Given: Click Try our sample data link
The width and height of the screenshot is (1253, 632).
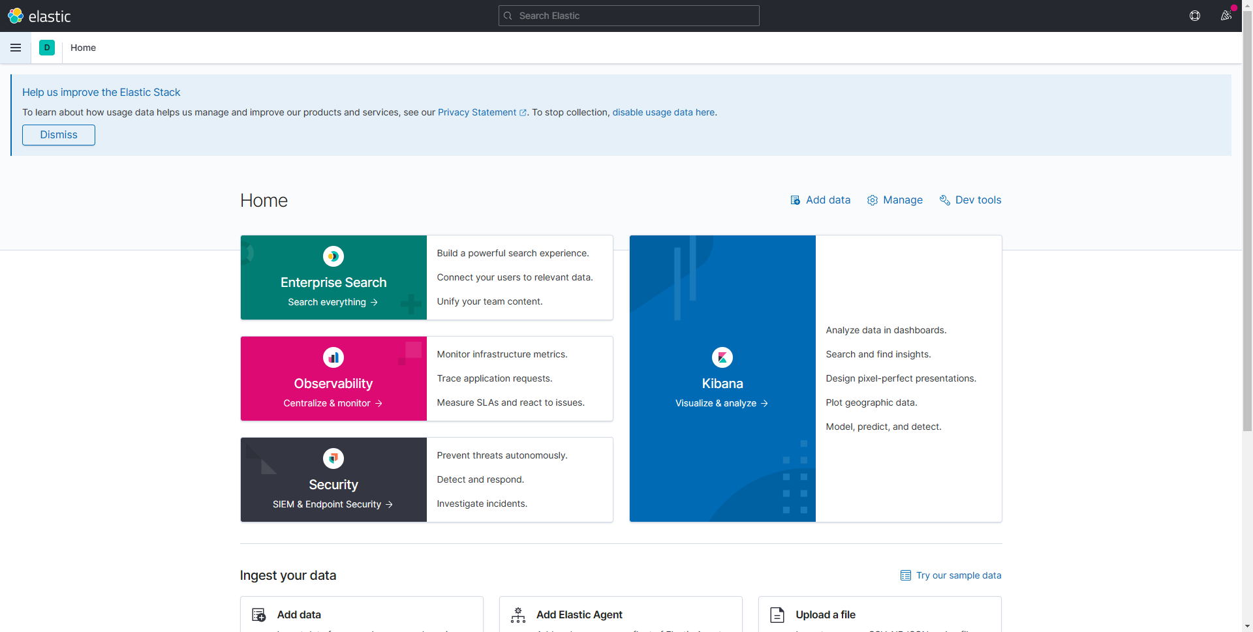Looking at the screenshot, I should click(951, 575).
